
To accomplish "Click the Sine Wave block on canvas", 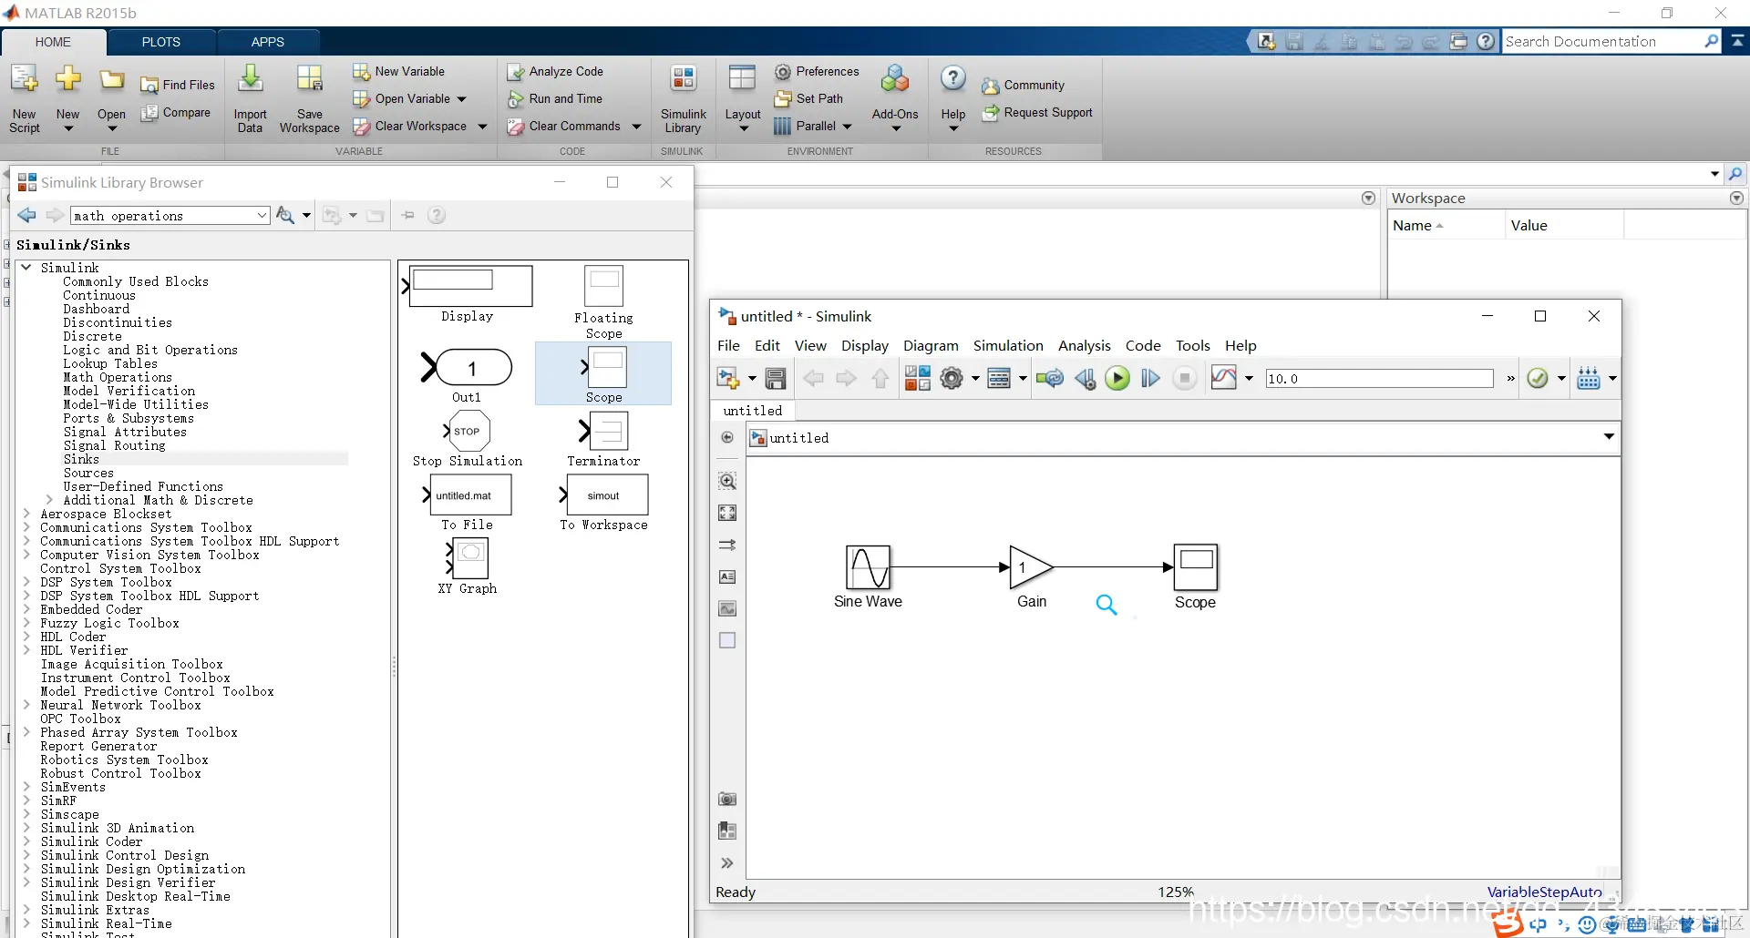I will coord(868,566).
